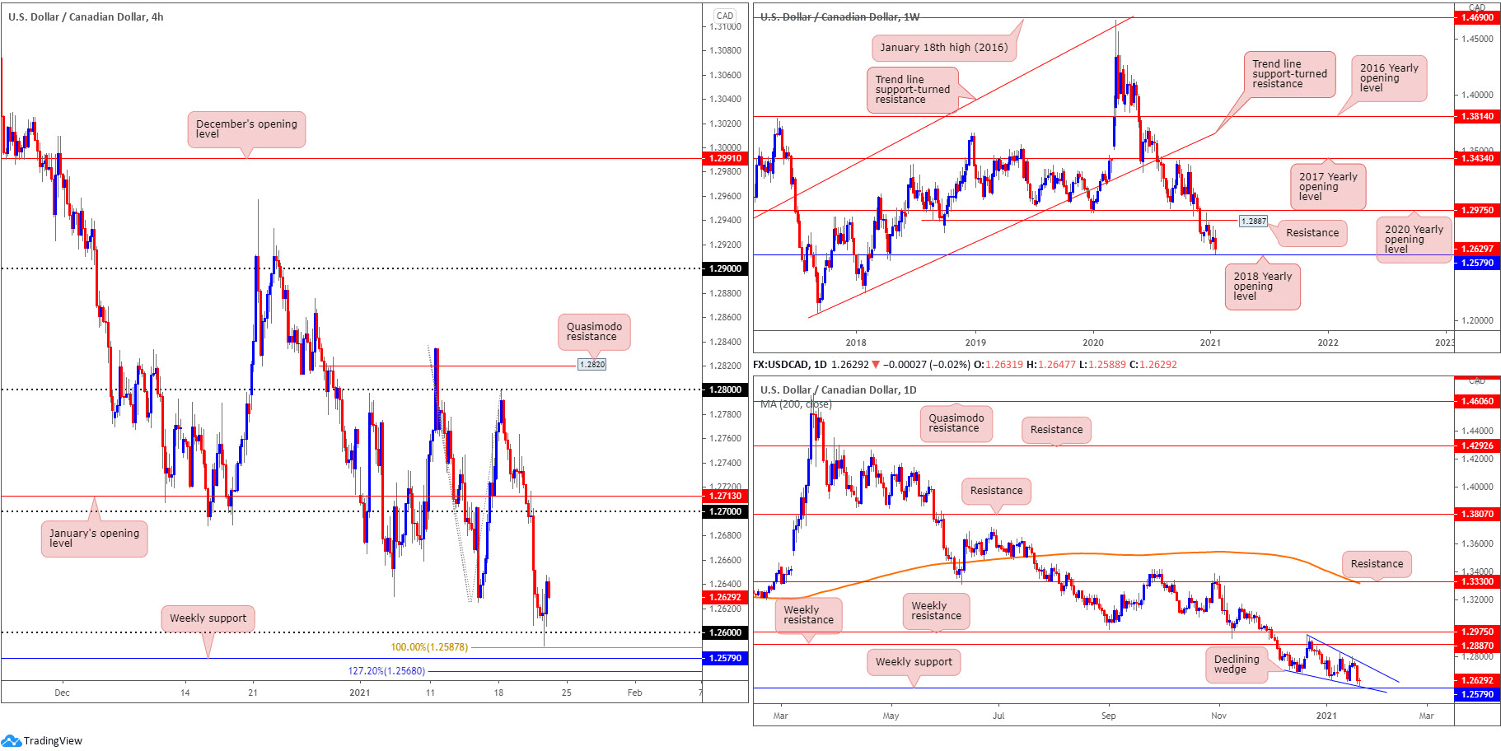Click the 1.42926 price label on daily chart

coord(1477,445)
